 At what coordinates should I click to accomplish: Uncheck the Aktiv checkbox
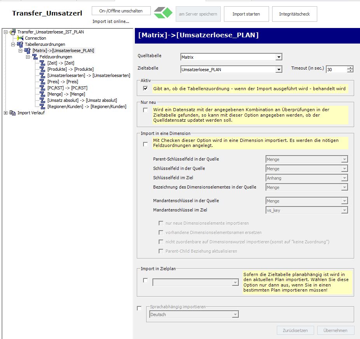[x=145, y=88]
